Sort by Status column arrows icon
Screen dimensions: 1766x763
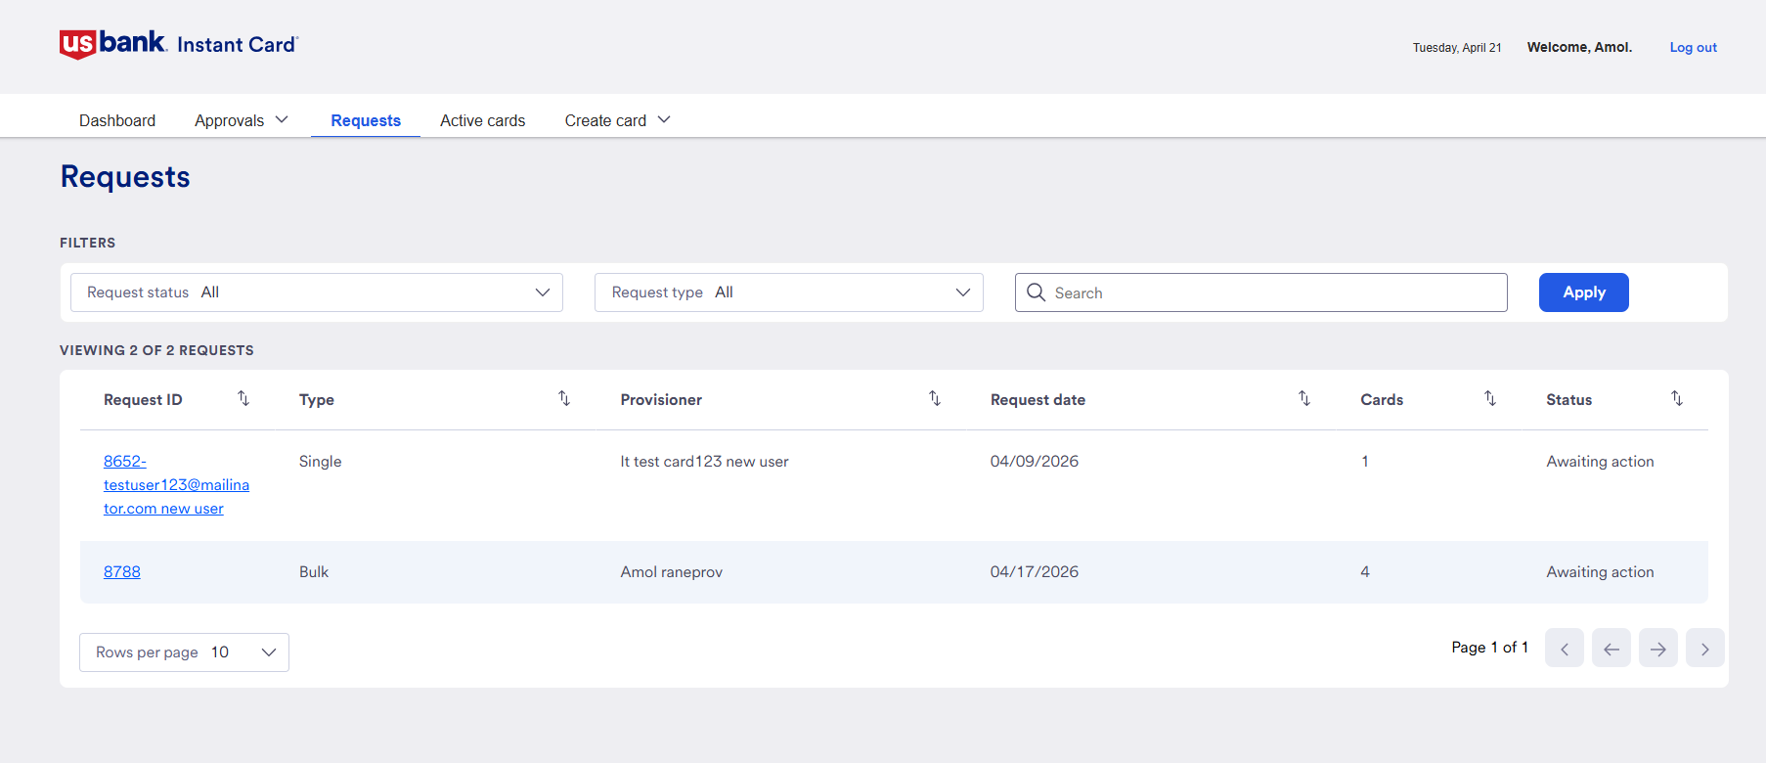(1677, 398)
